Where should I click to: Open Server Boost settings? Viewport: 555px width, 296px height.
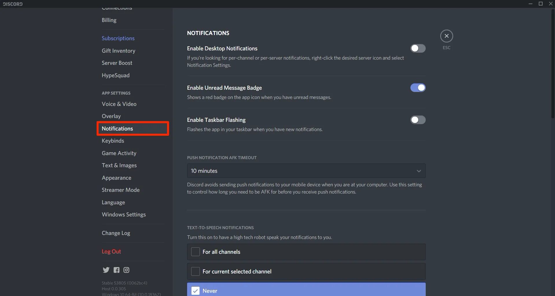[x=117, y=63]
